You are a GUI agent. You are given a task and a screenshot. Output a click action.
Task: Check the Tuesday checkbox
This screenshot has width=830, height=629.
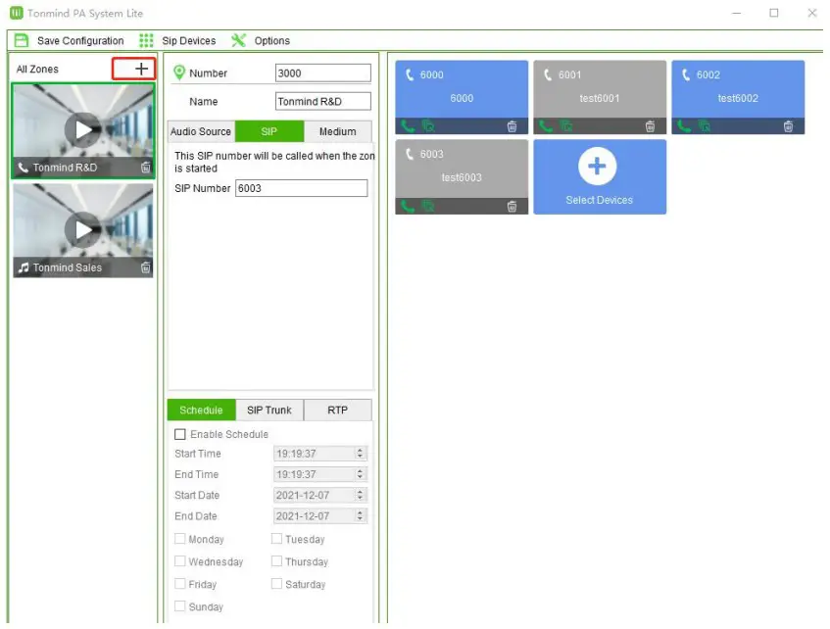coord(276,539)
